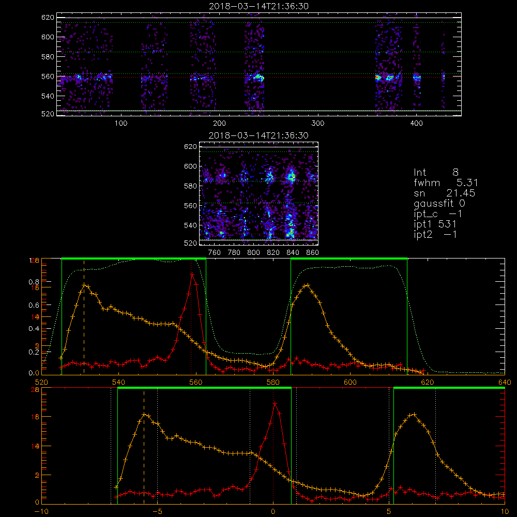Click red dotted vertical marker in bottom plot
517x517 pixels.
coord(273,447)
